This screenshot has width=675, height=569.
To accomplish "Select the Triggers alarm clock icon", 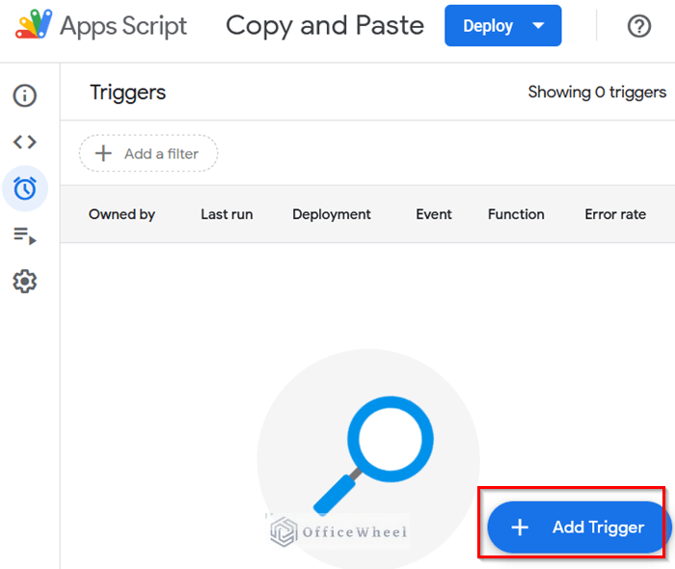I will coord(25,189).
